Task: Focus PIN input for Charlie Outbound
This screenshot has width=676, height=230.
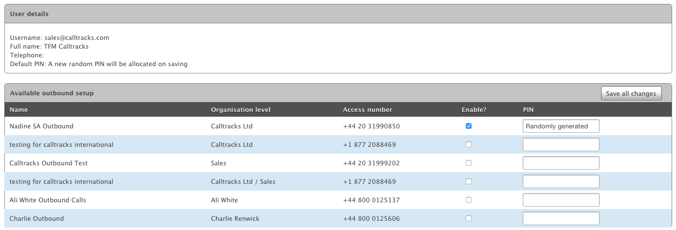Action: coord(561,218)
